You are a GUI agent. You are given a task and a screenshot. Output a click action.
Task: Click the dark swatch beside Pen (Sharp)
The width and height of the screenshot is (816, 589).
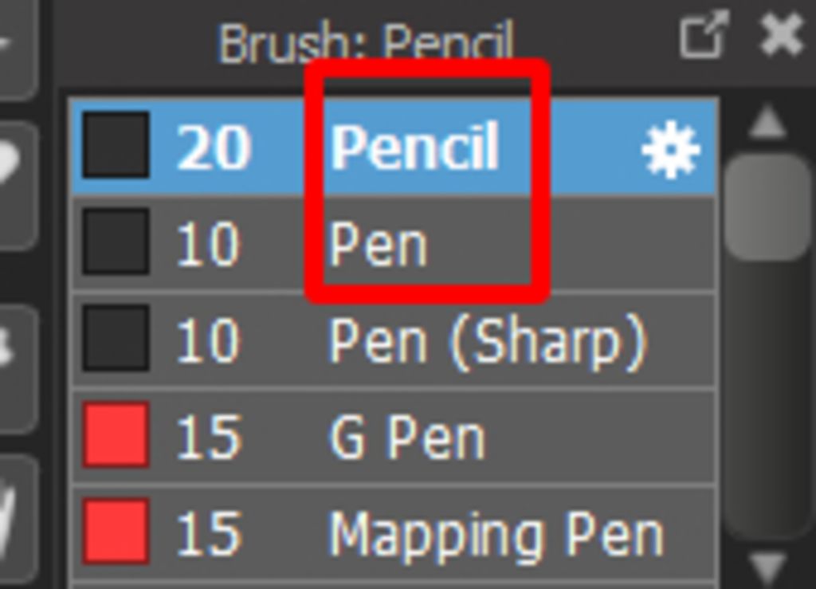click(x=116, y=339)
